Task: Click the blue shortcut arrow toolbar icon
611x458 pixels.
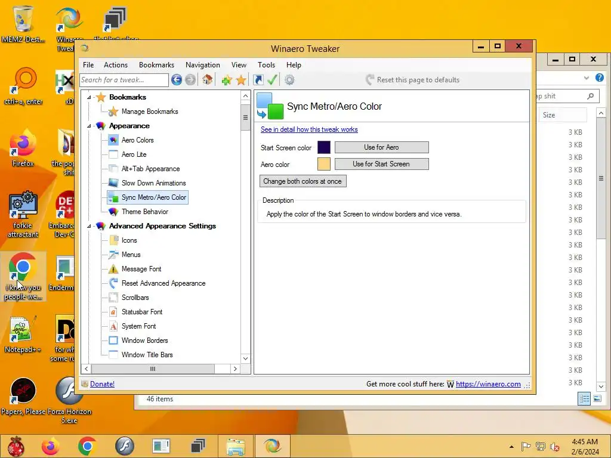Action: click(x=258, y=80)
